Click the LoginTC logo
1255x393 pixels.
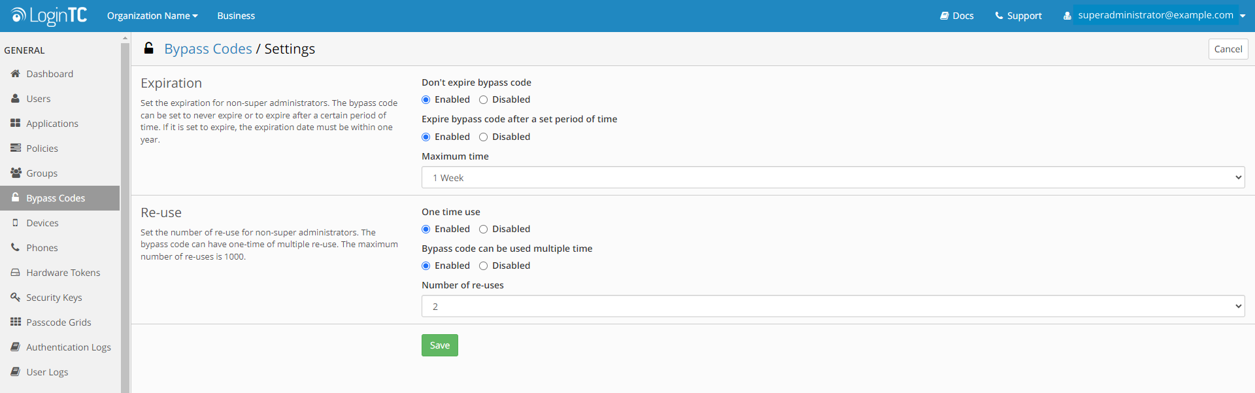[49, 15]
